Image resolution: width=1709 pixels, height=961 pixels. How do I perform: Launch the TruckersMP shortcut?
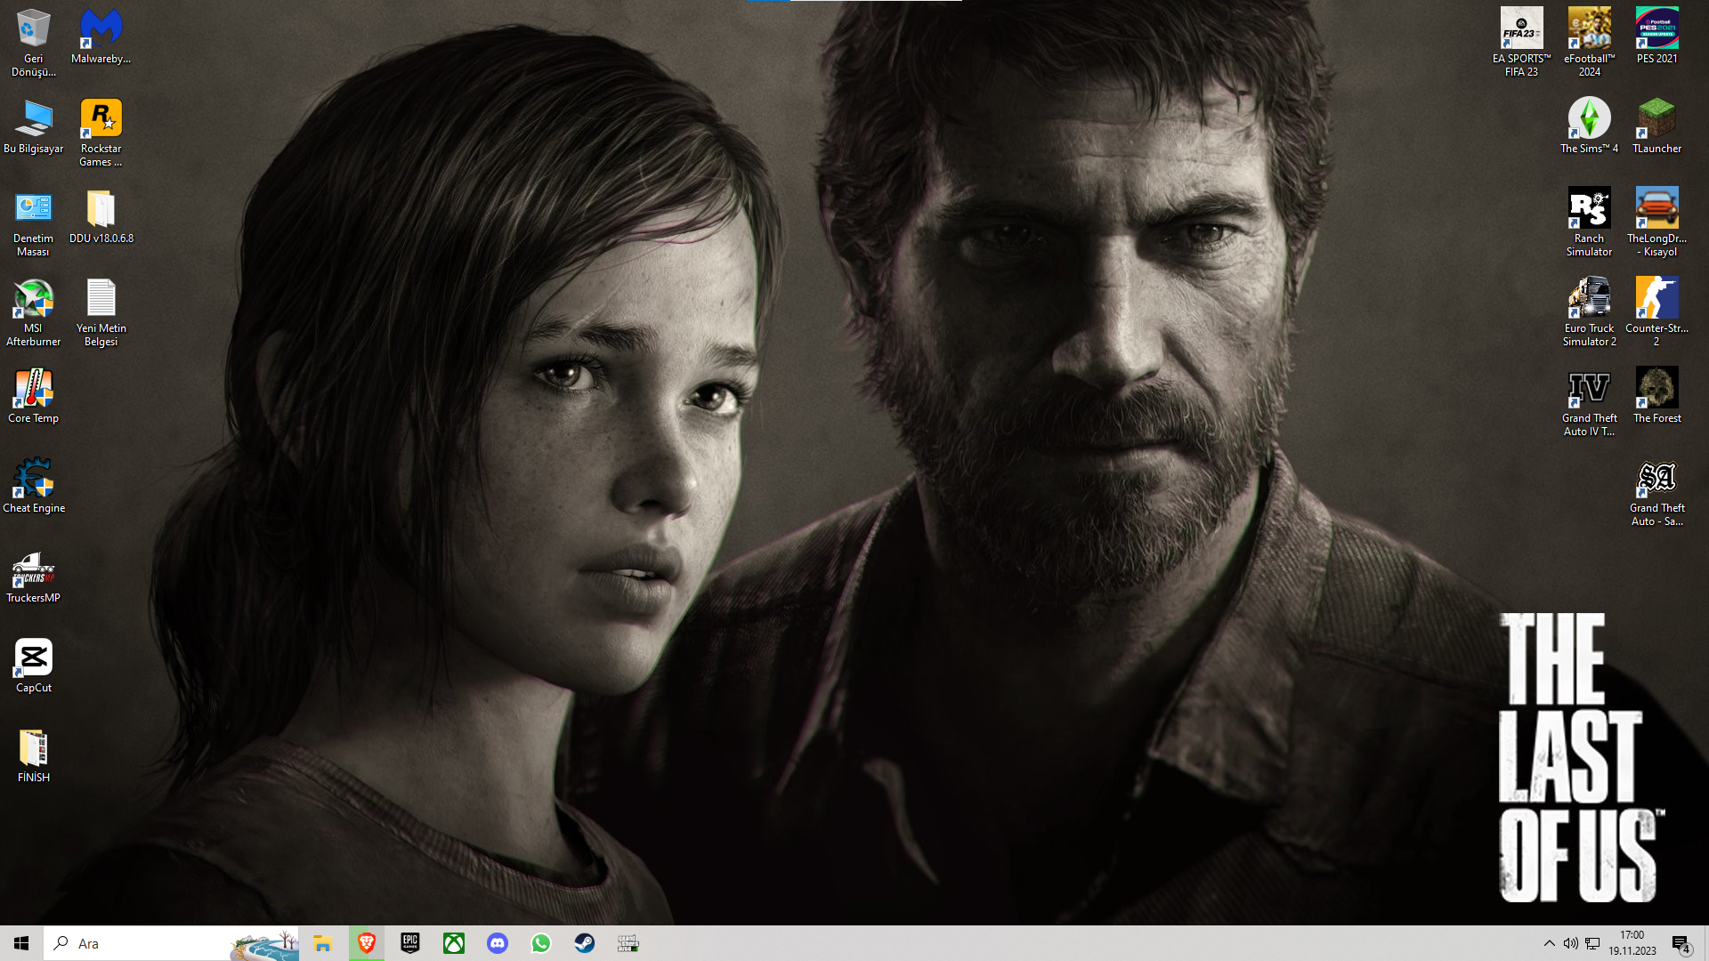coord(33,575)
